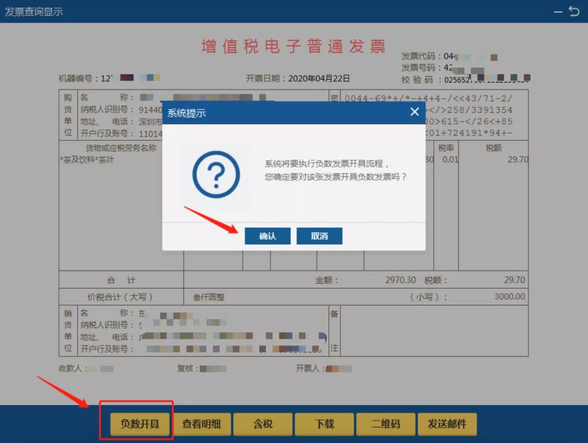Click the 合计 row label
The width and height of the screenshot is (588, 443).
click(x=121, y=280)
